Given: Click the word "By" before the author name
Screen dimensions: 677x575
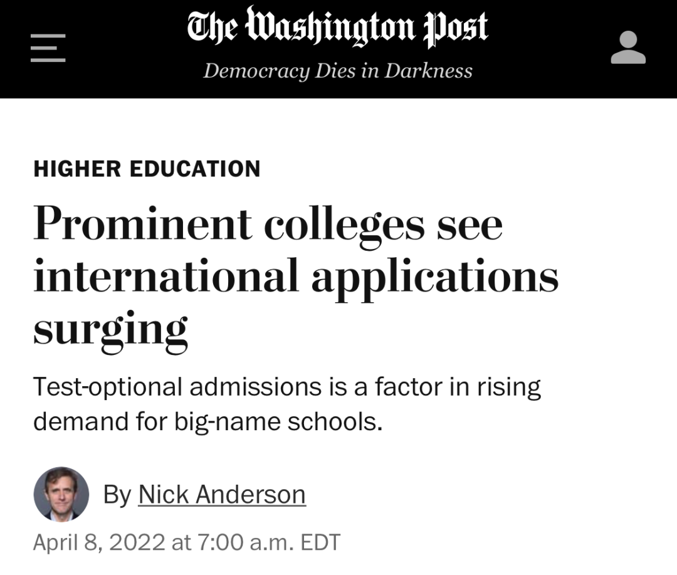Looking at the screenshot, I should click(x=117, y=495).
